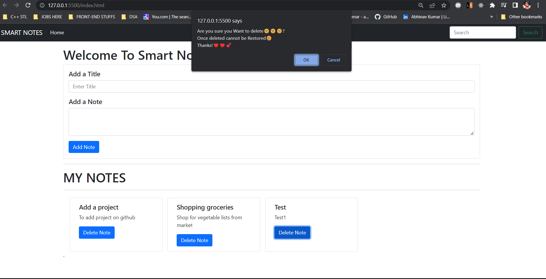Cancel the delete confirmation dialog
546x279 pixels.
tap(333, 60)
